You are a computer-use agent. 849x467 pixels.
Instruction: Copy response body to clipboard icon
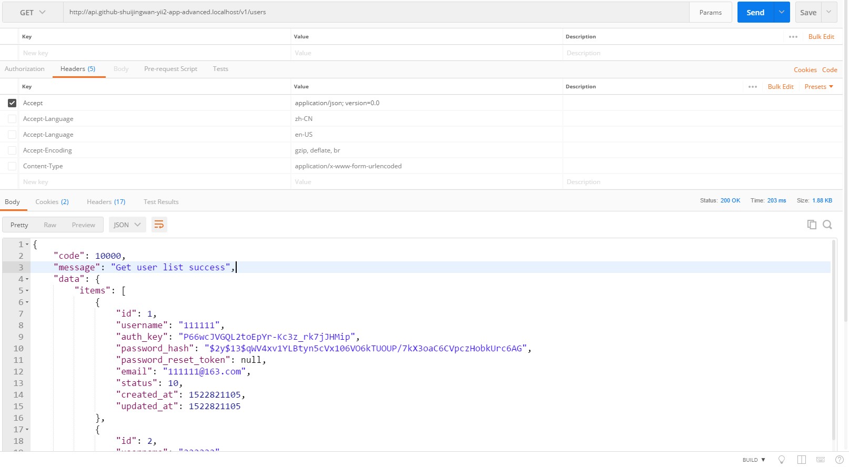(x=812, y=225)
